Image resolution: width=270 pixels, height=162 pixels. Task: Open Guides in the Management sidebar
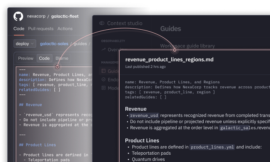coord(110,71)
